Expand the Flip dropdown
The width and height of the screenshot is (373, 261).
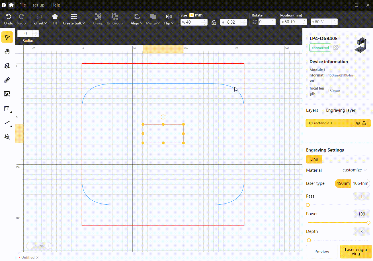click(169, 19)
